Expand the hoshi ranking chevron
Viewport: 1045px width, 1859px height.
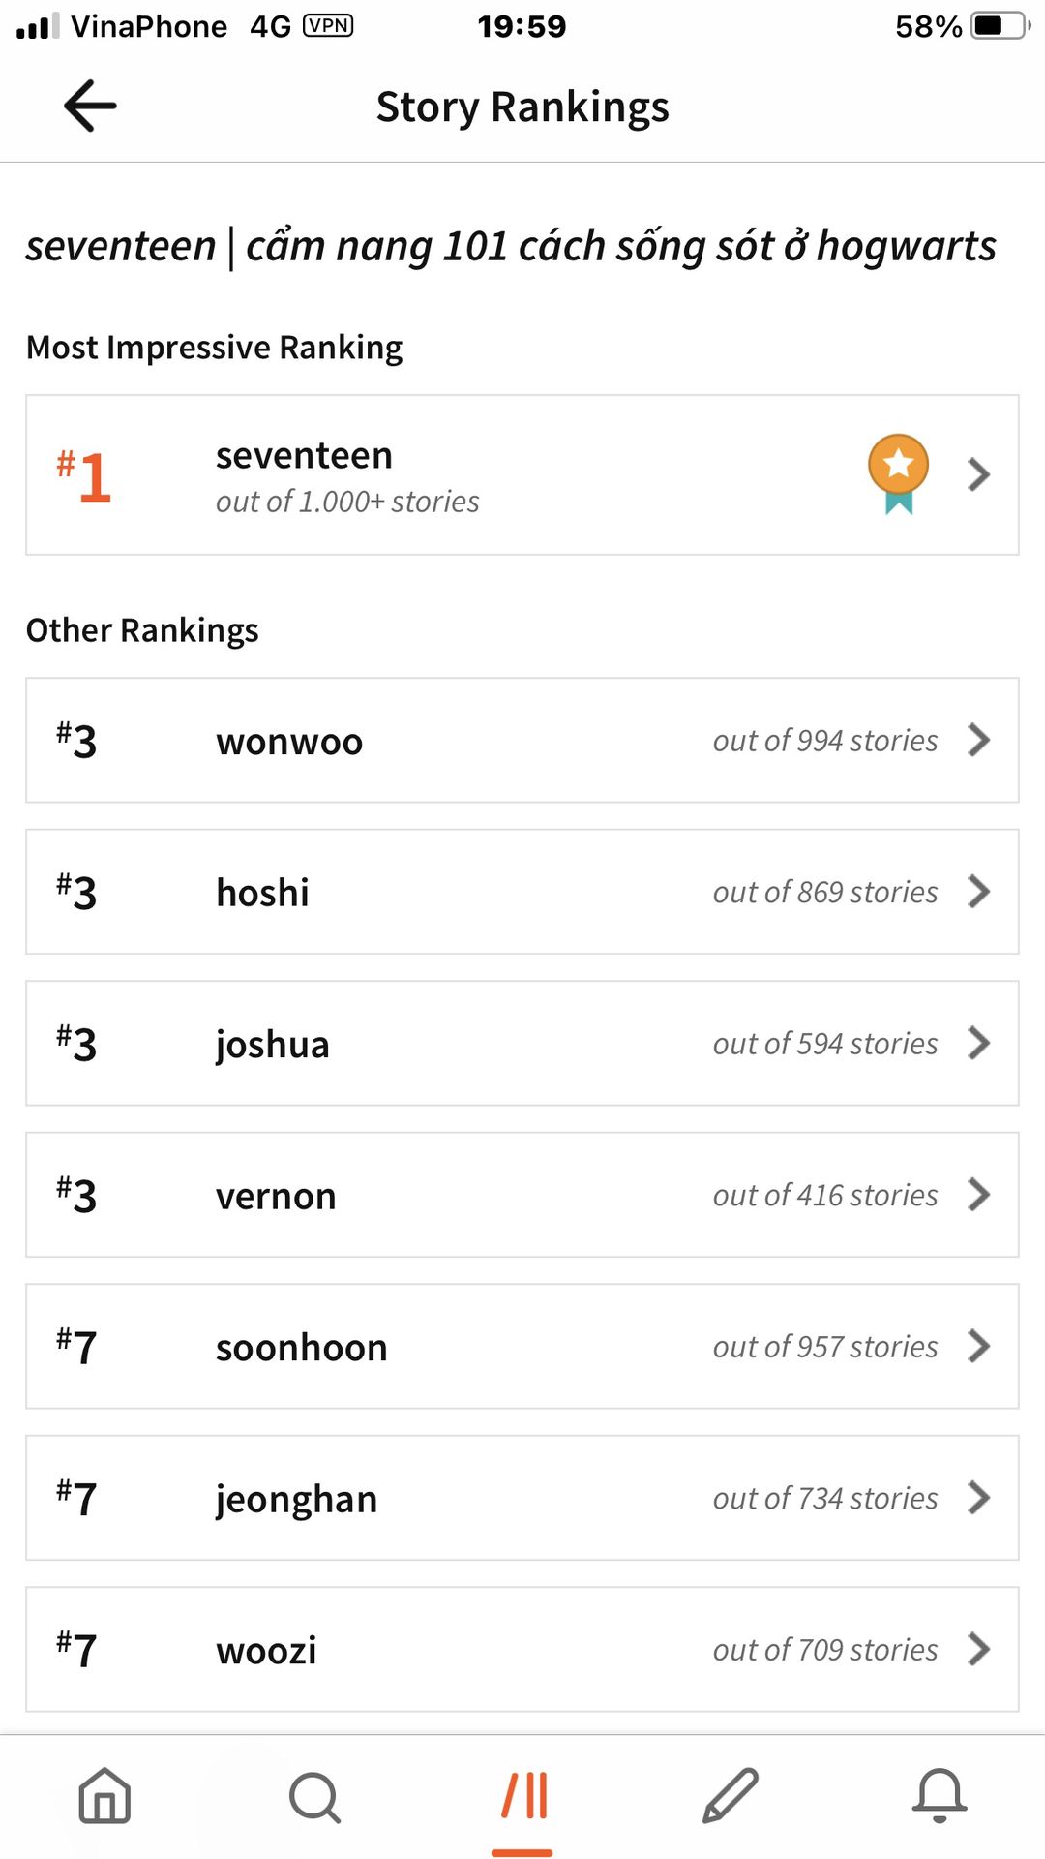pos(978,892)
